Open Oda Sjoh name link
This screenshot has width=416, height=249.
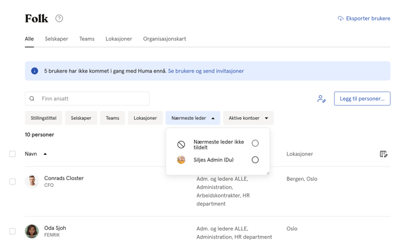(x=55, y=228)
